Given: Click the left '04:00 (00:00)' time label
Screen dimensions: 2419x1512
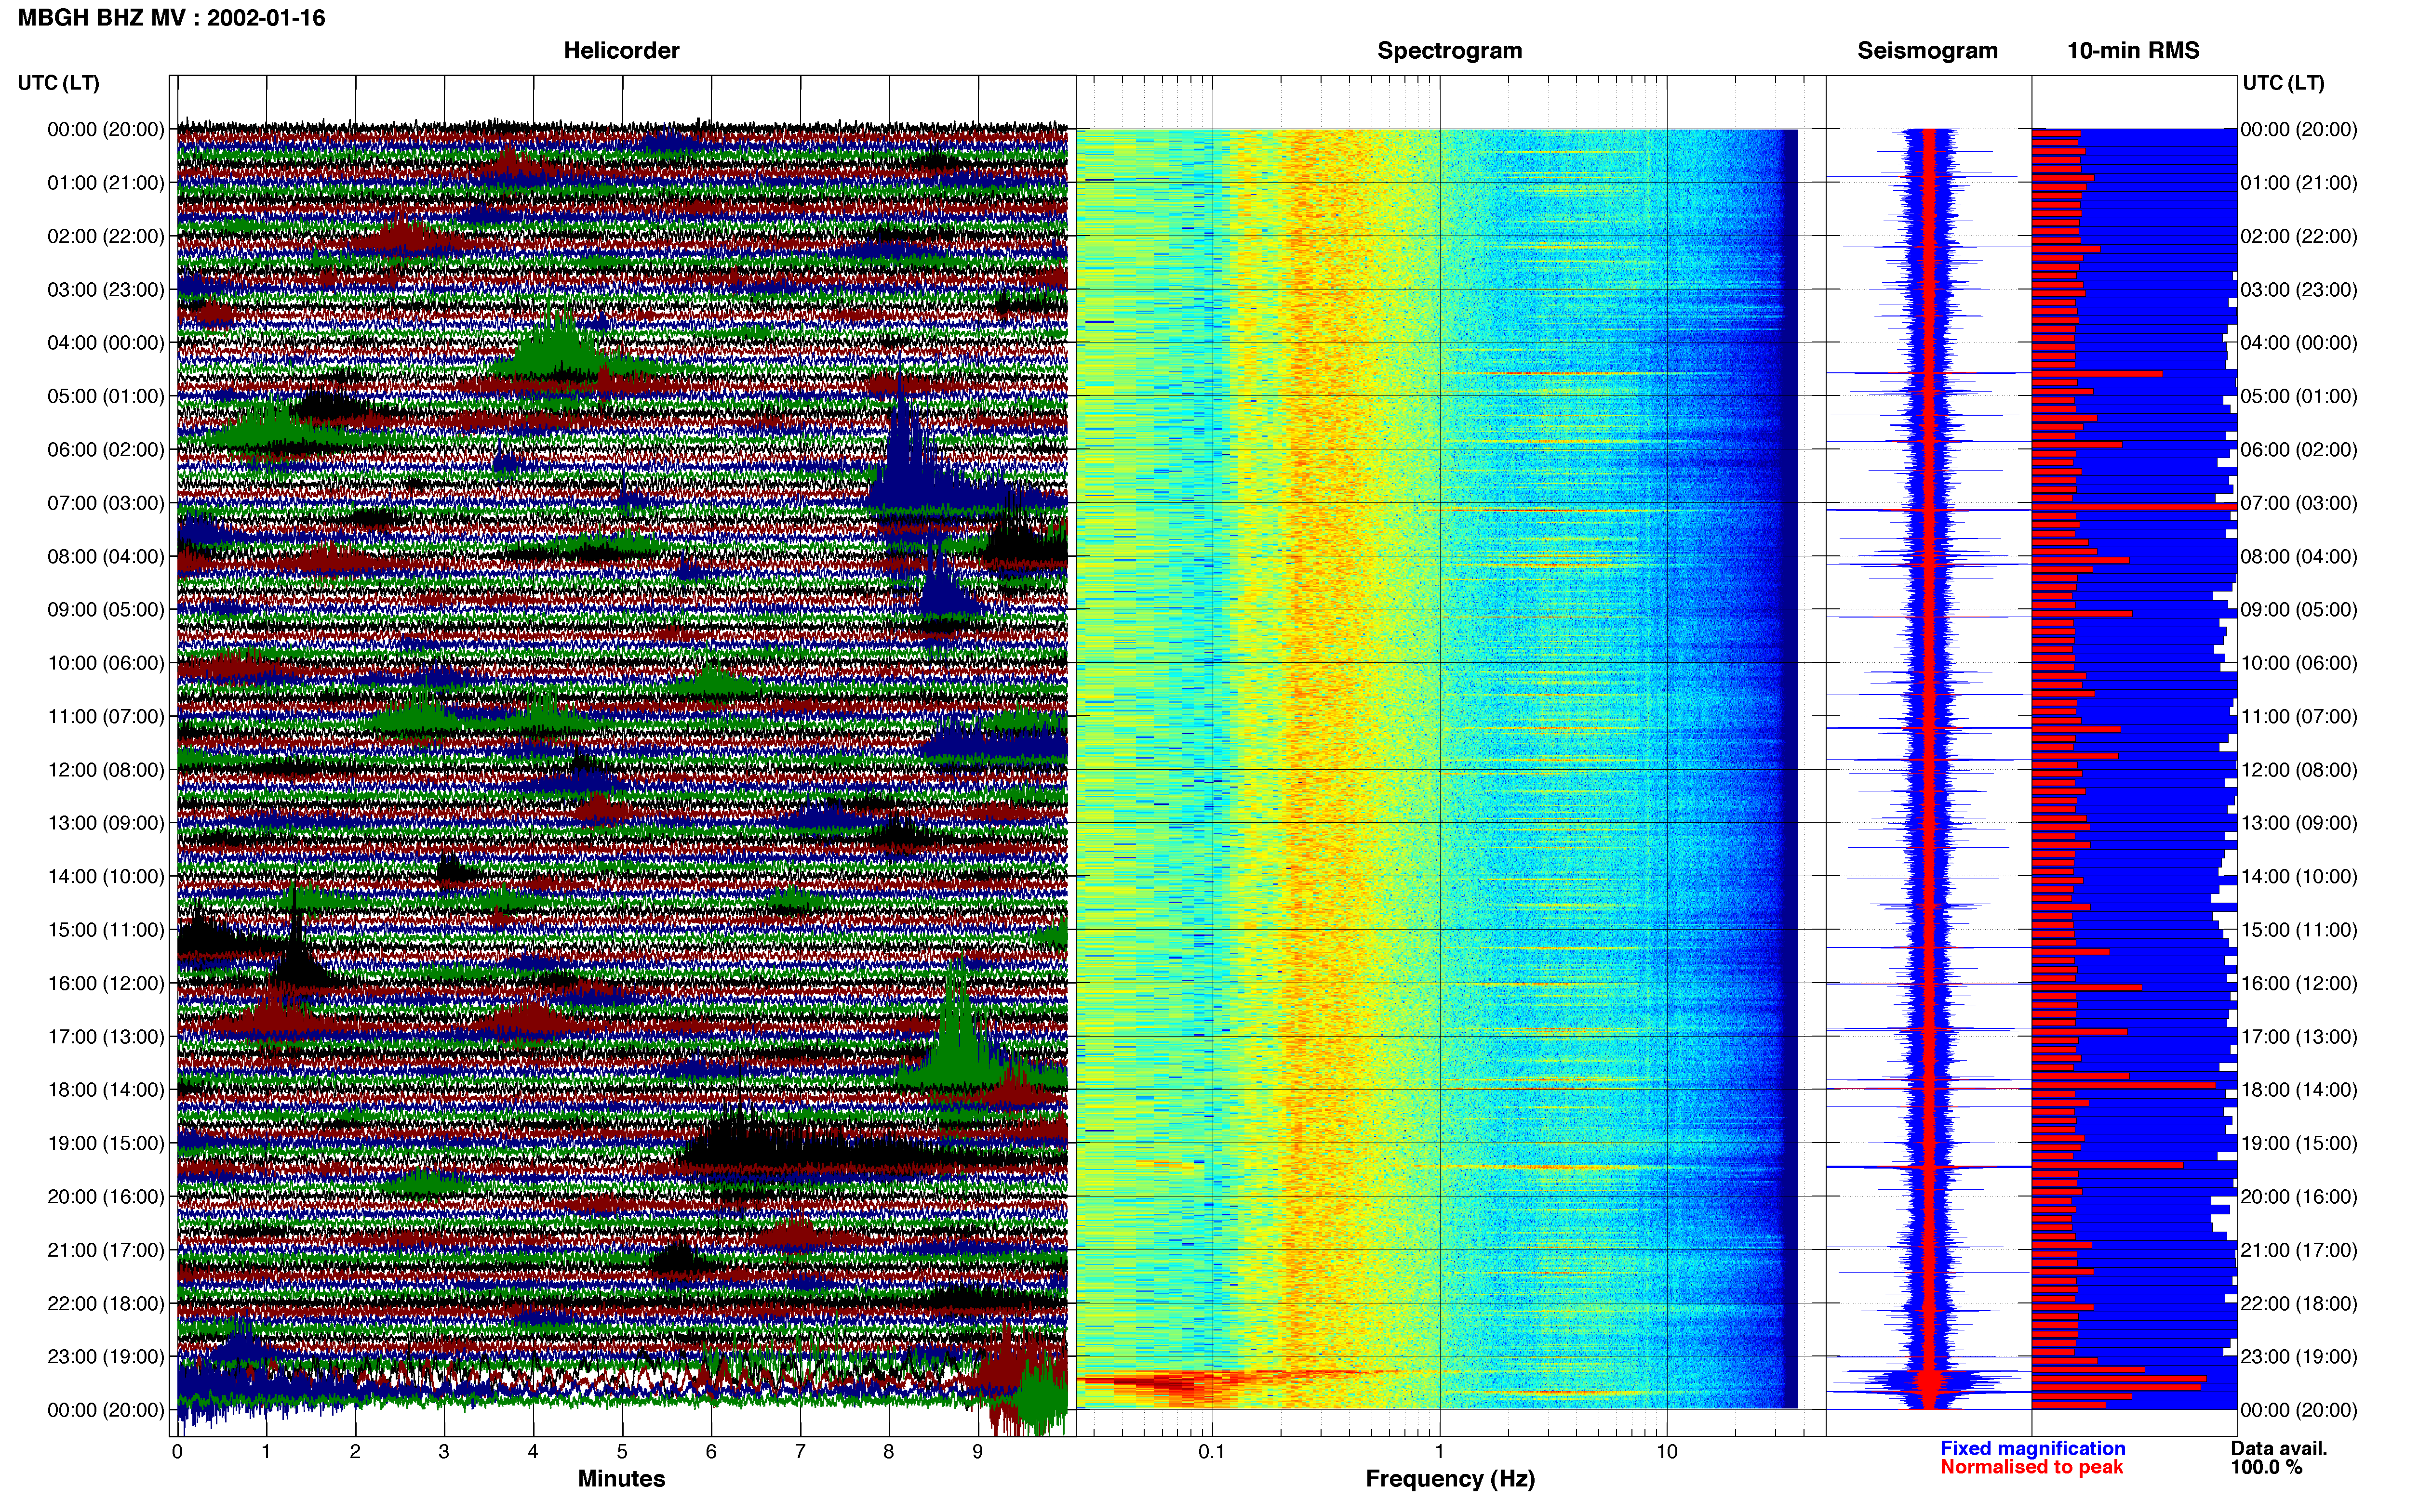Looking at the screenshot, I should point(106,343).
